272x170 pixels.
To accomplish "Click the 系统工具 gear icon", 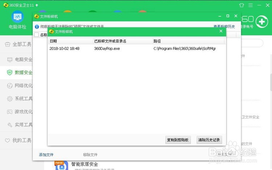I will [x=10, y=99].
